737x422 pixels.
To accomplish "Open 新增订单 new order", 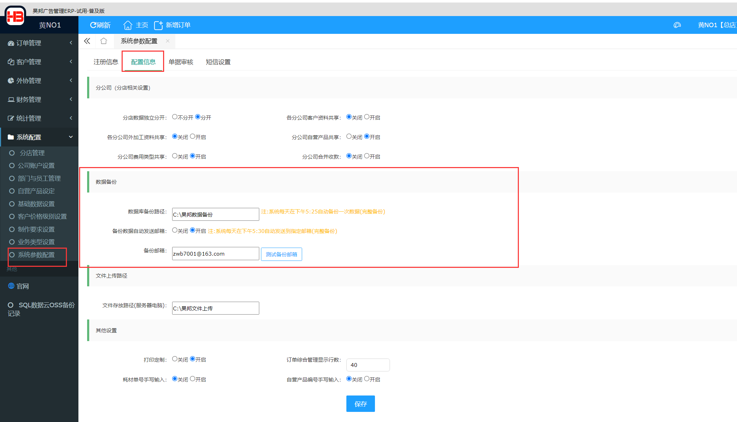I will [172, 25].
